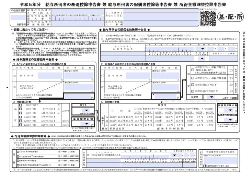
Task: Check the 2,400万円超 2,450万円以下 box
Action: (x=20, y=121)
